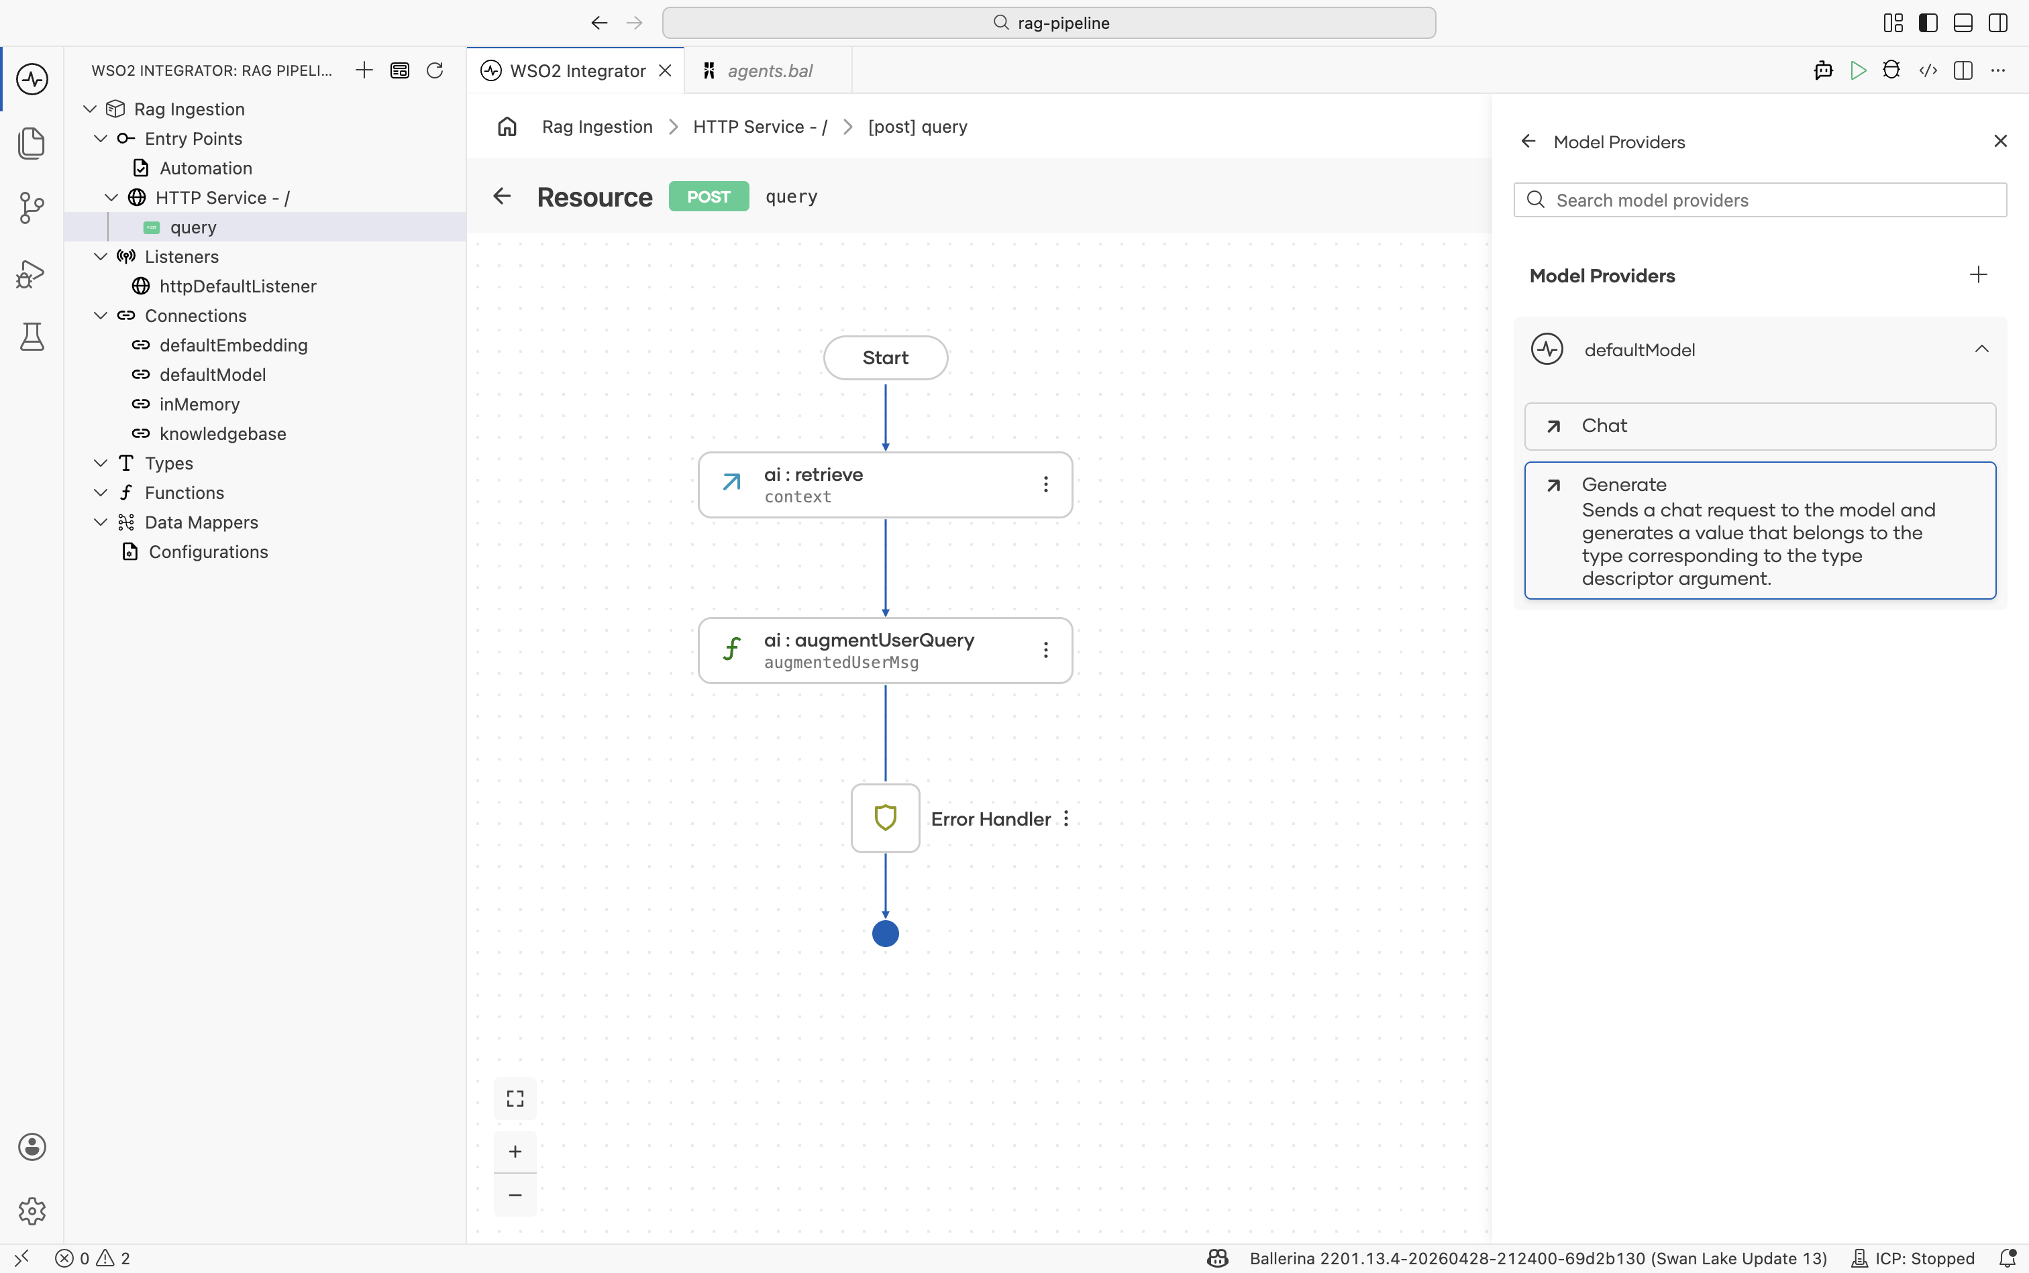The width and height of the screenshot is (2029, 1273).
Task: Toggle secondary side bar layout icon
Action: click(1998, 23)
